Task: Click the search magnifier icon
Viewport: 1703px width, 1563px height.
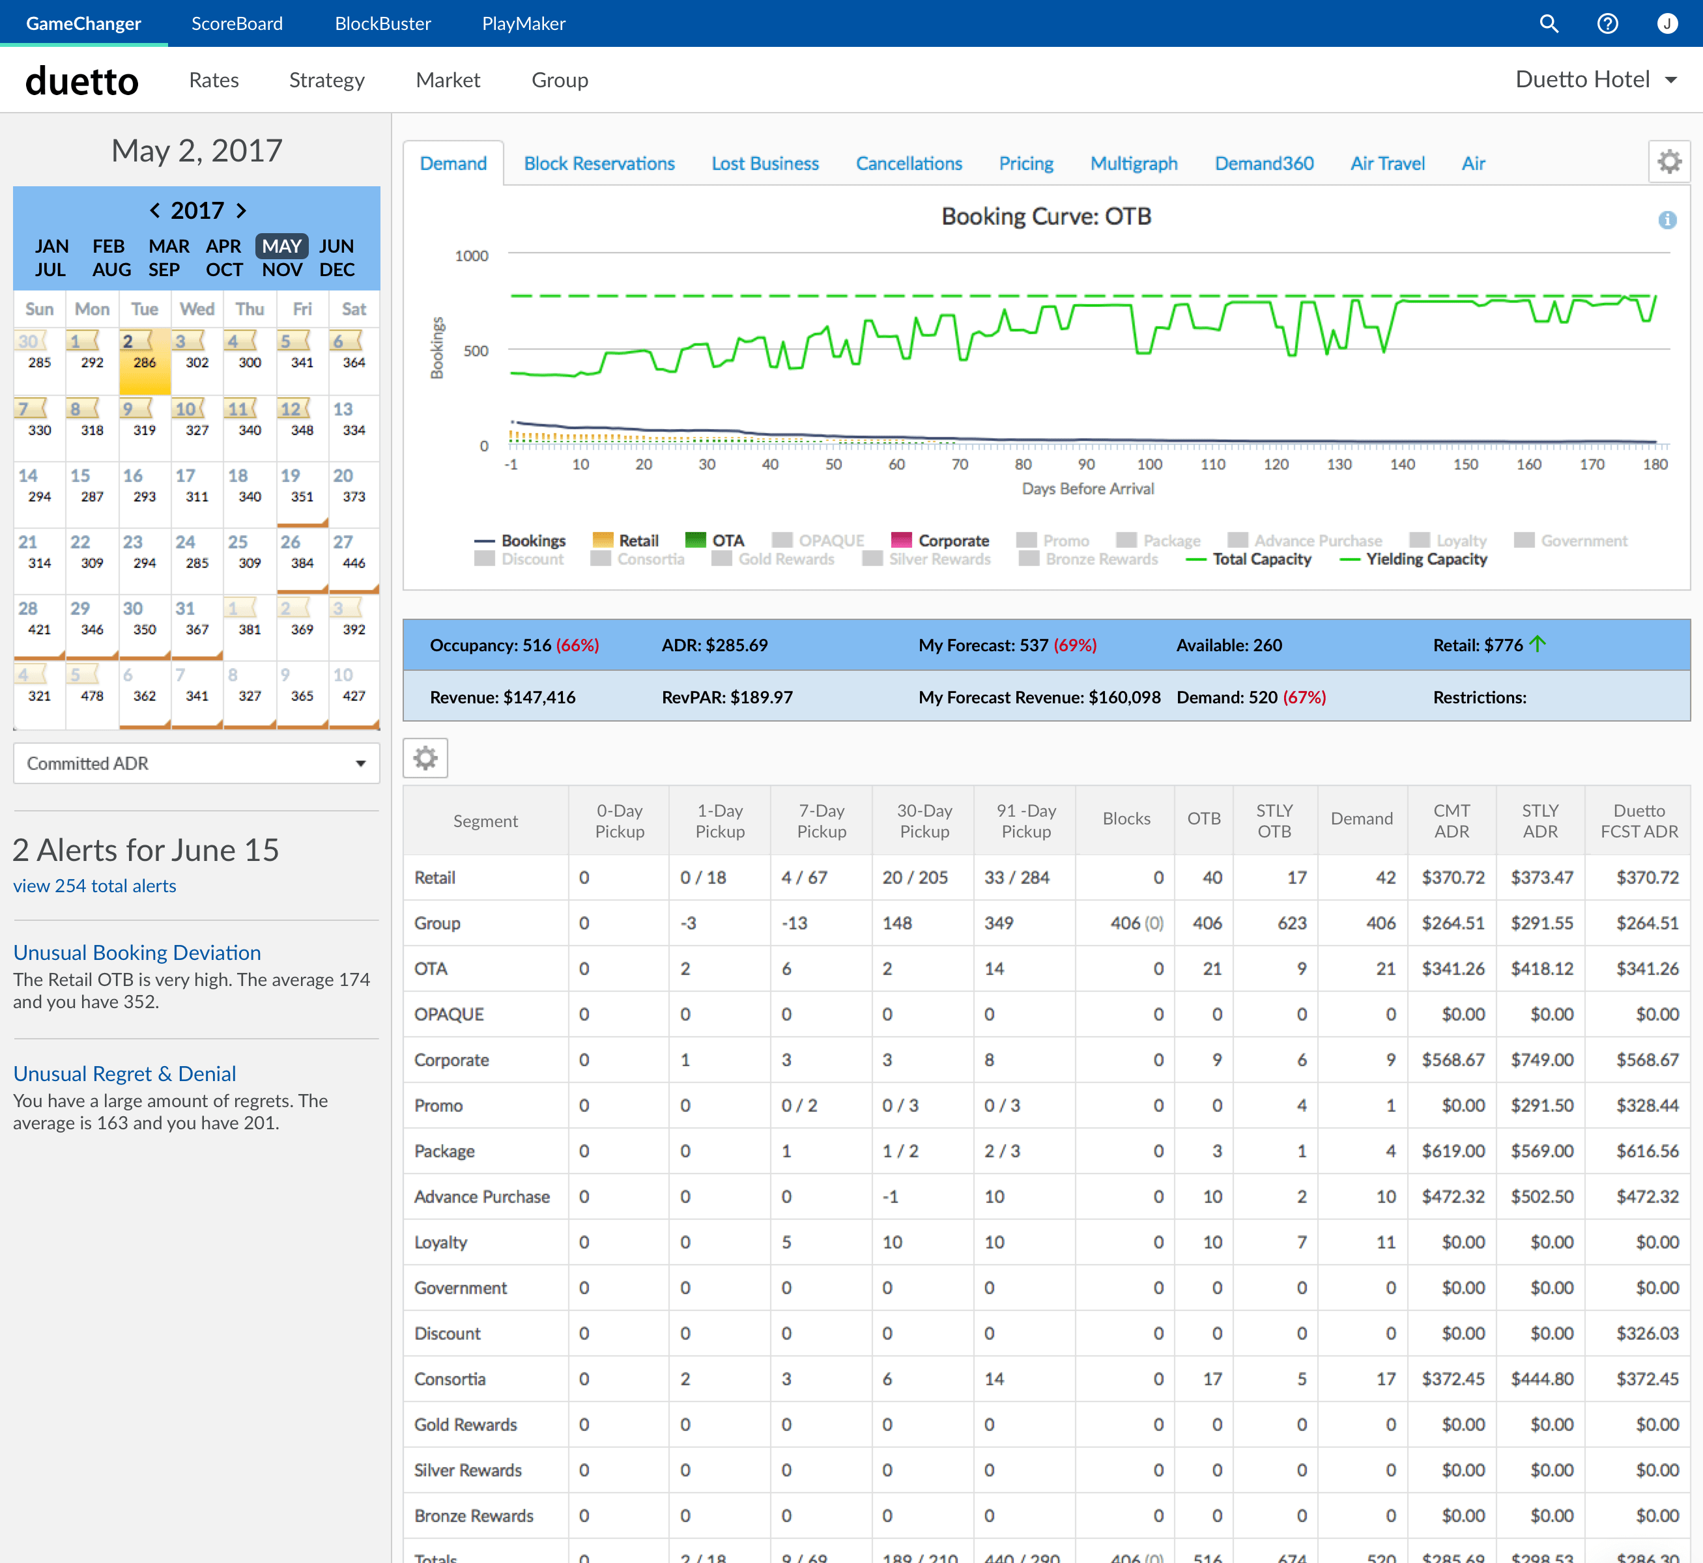Action: click(1548, 23)
